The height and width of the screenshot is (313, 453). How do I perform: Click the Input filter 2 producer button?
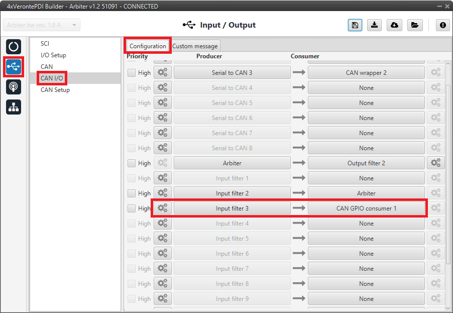pyautogui.click(x=232, y=193)
